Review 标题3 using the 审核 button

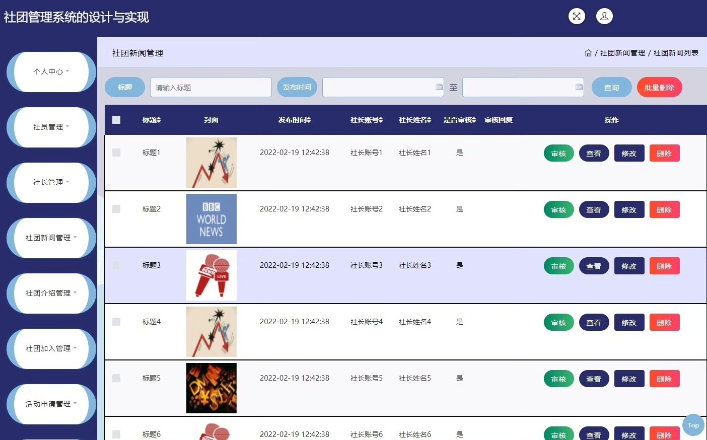coord(559,266)
